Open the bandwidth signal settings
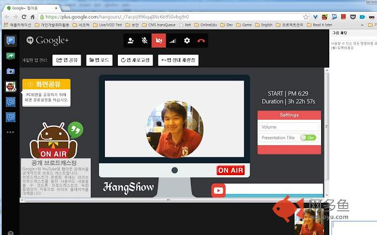The width and height of the screenshot is (377, 235). coord(173,41)
